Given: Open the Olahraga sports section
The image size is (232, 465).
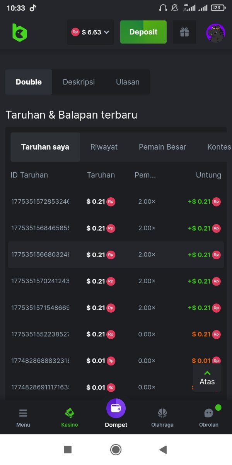Looking at the screenshot, I should pyautogui.click(x=162, y=417).
